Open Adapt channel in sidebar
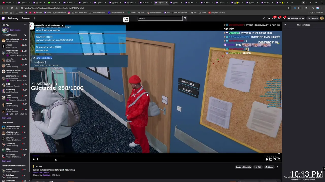 click(x=14, y=98)
